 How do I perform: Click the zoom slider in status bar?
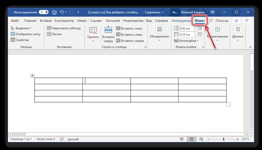(224, 139)
